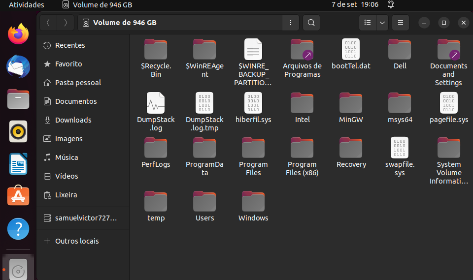Open the clock and calendar menu
Image resolution: width=473 pixels, height=280 pixels.
pyautogui.click(x=355, y=4)
